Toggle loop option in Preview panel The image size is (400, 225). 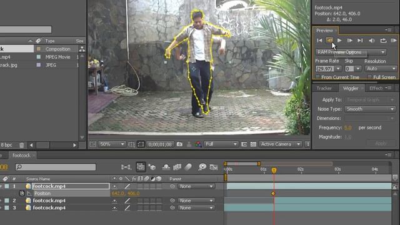(x=383, y=40)
